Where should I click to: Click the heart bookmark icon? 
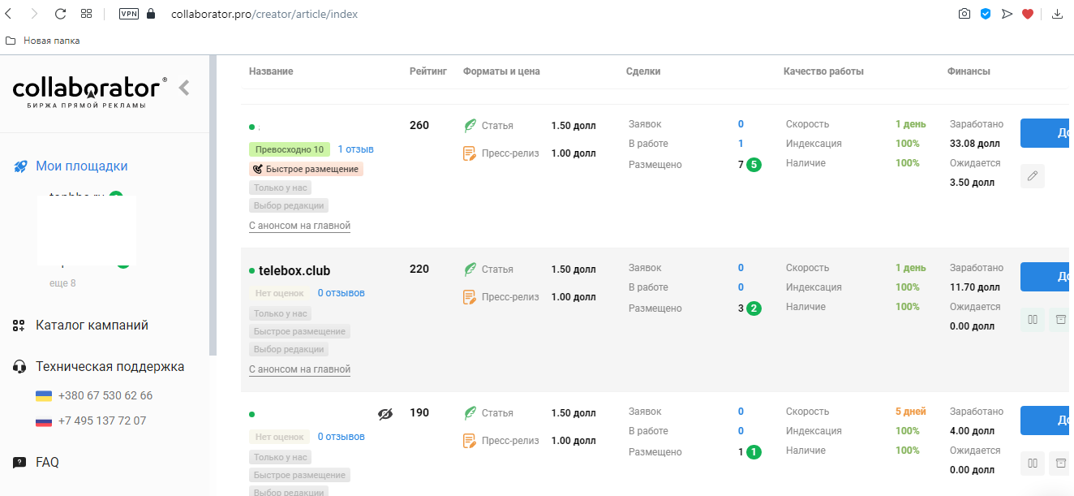[x=1028, y=14]
